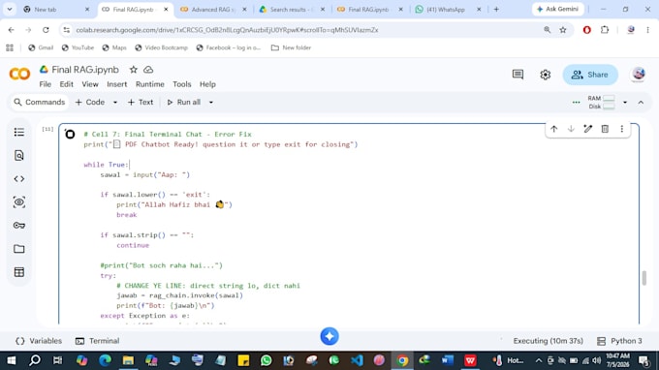Click the user account avatar
The image size is (659, 370).
point(639,75)
